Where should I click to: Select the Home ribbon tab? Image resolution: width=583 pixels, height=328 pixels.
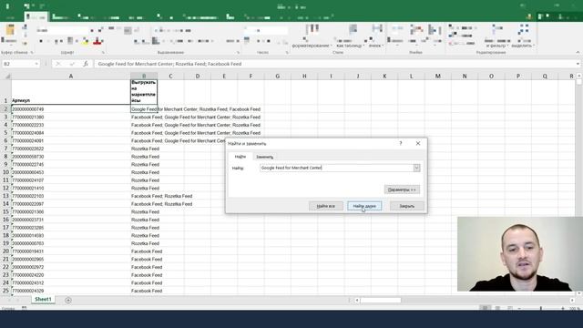[36, 17]
